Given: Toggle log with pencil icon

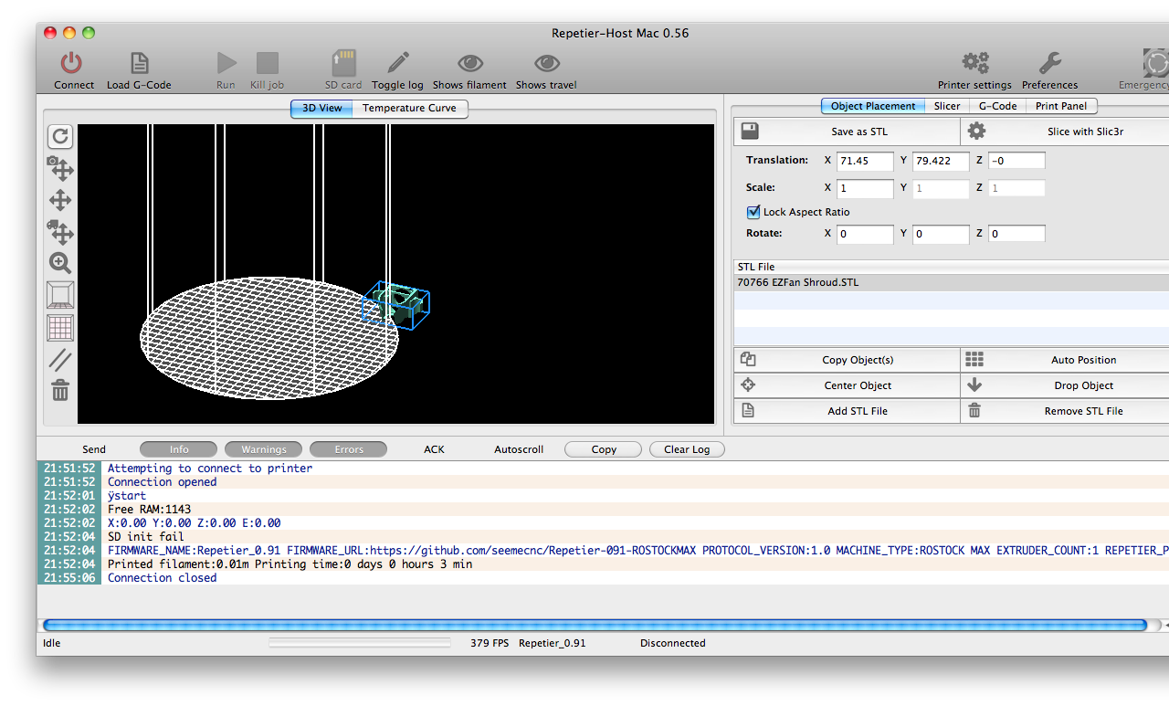Looking at the screenshot, I should pyautogui.click(x=397, y=63).
